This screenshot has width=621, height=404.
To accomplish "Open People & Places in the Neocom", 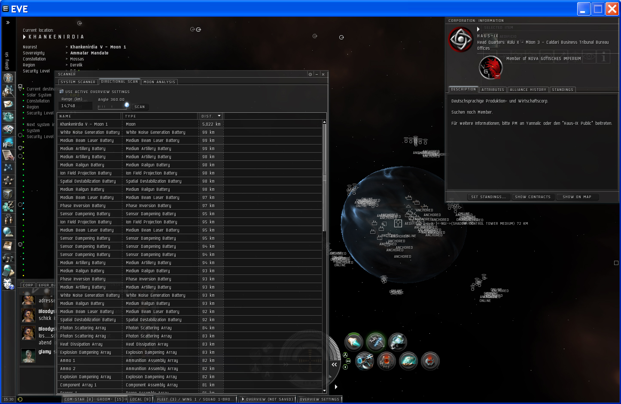I will 8,90.
